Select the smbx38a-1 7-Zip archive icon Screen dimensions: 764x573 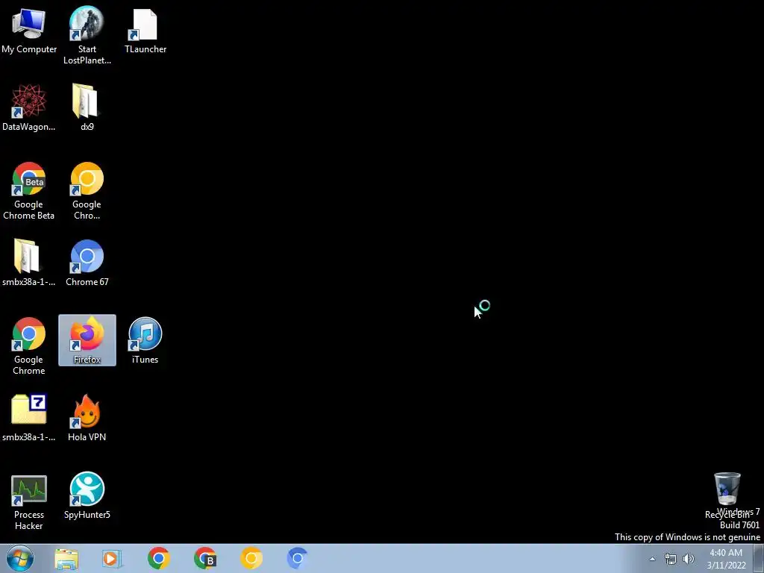coord(29,418)
